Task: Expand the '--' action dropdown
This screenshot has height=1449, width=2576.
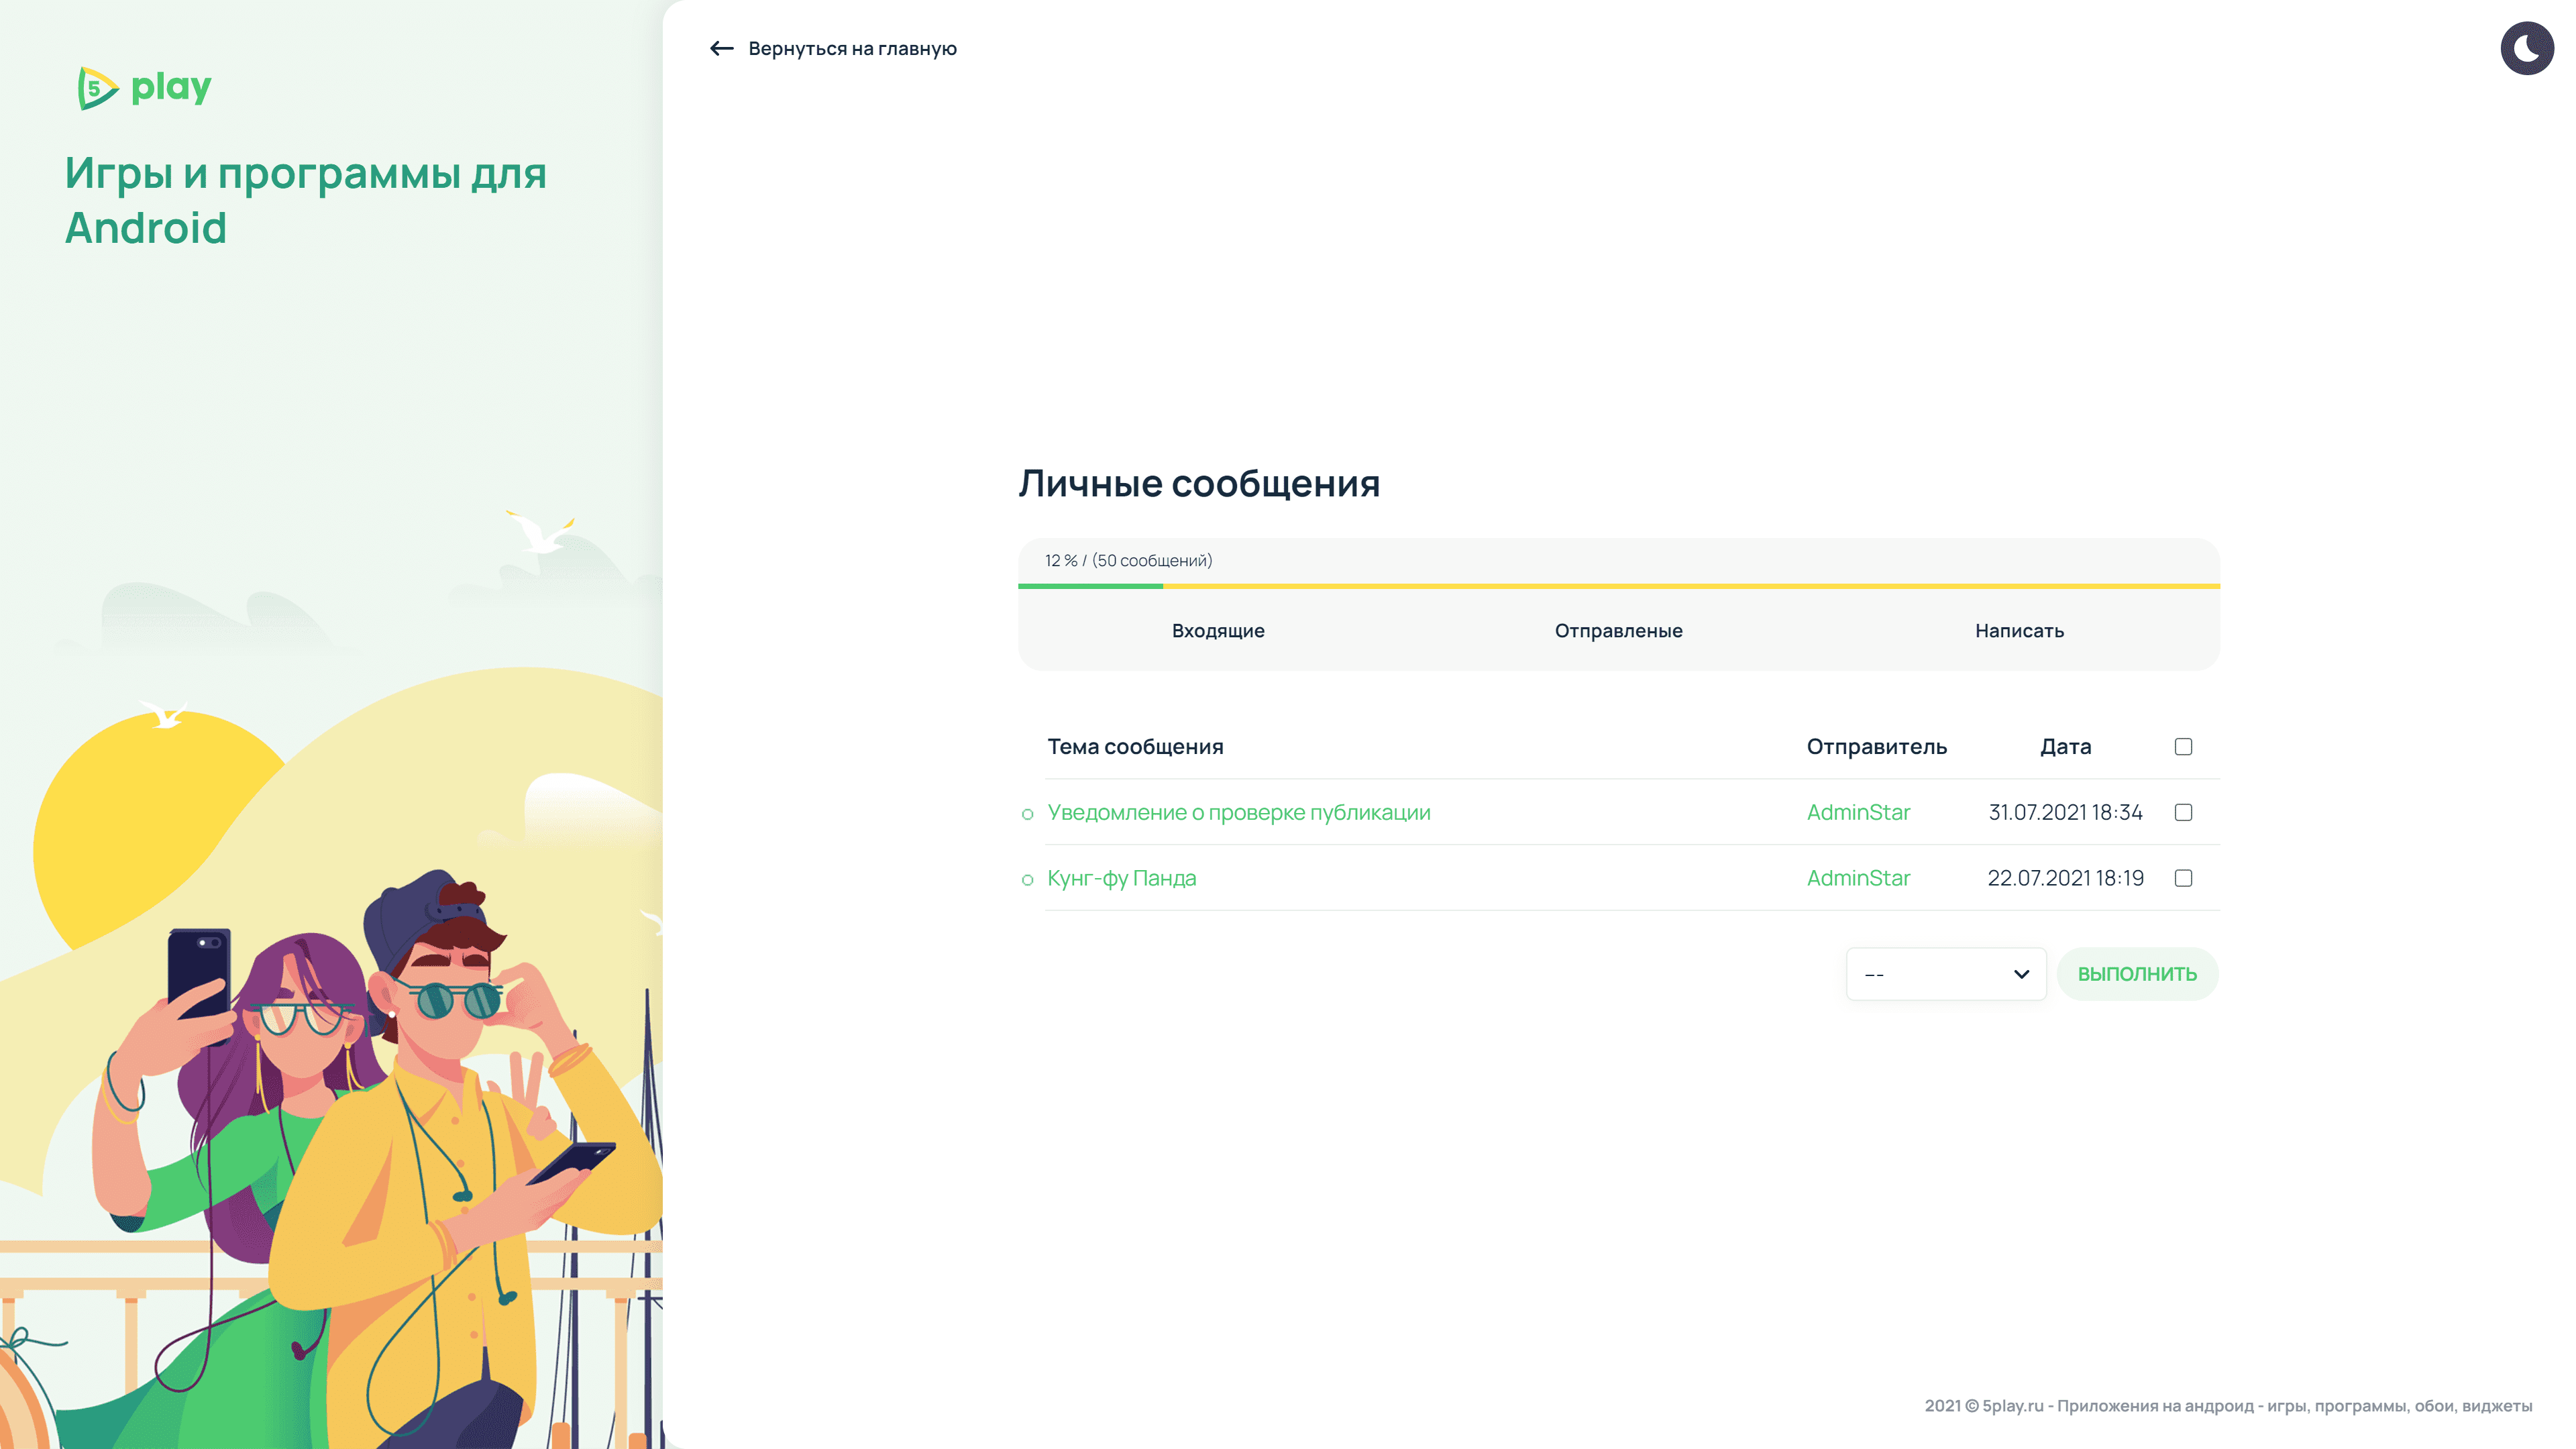Action: pos(1945,973)
